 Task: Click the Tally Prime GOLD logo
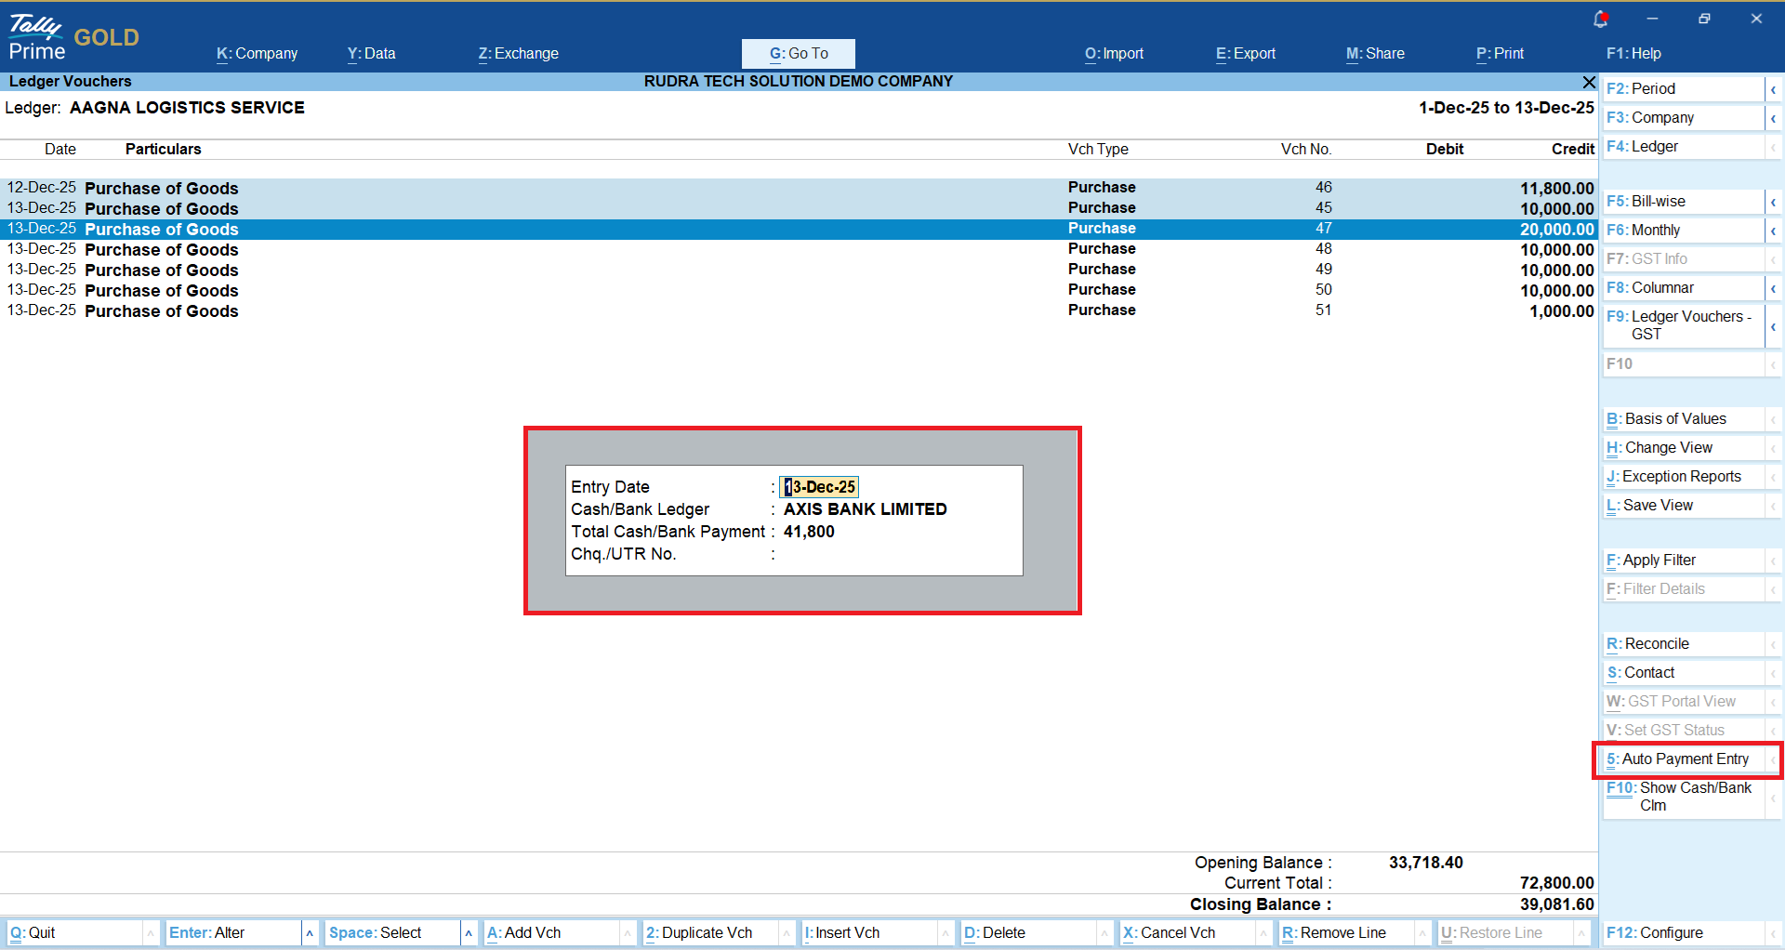tap(73, 37)
